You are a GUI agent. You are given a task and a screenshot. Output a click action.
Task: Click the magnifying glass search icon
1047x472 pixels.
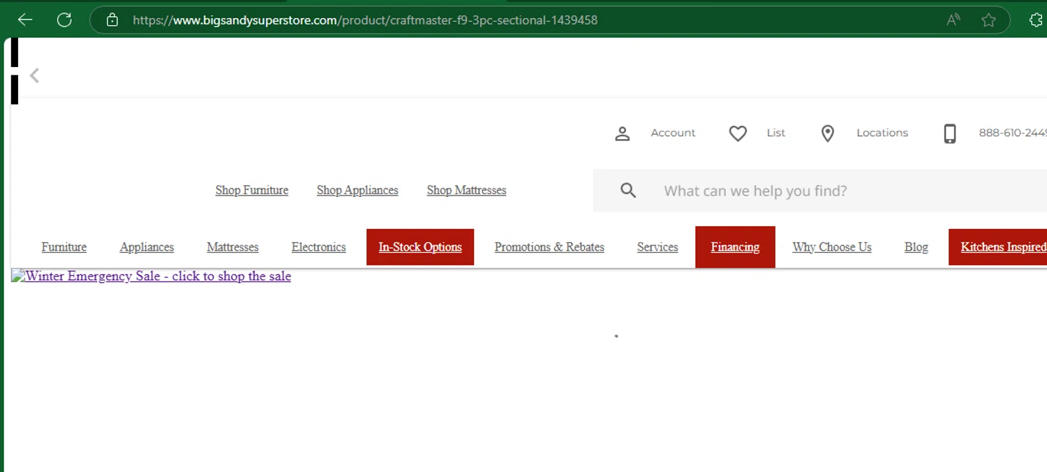coord(628,191)
